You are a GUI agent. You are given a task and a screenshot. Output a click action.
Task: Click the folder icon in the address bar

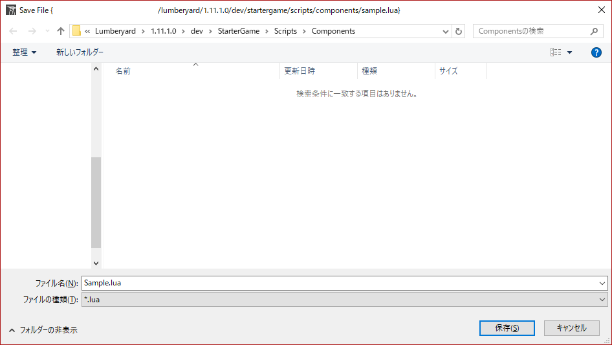pyautogui.click(x=76, y=31)
